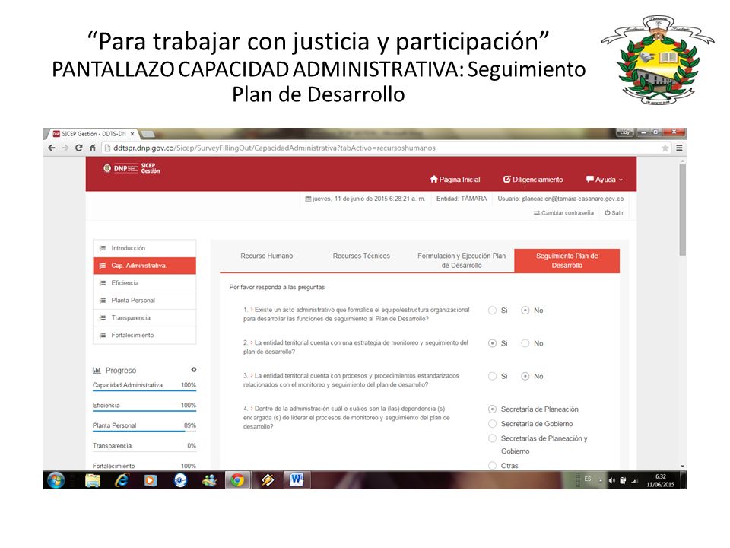730x548 pixels.
Task: Open Internet Explorer from the taskbar
Action: (122, 480)
